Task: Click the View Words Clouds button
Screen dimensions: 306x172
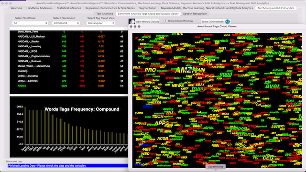Action: tap(144, 21)
